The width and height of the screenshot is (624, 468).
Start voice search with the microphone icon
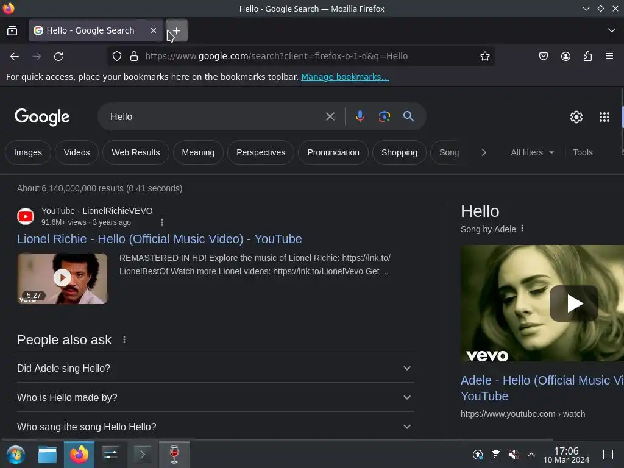click(x=360, y=116)
